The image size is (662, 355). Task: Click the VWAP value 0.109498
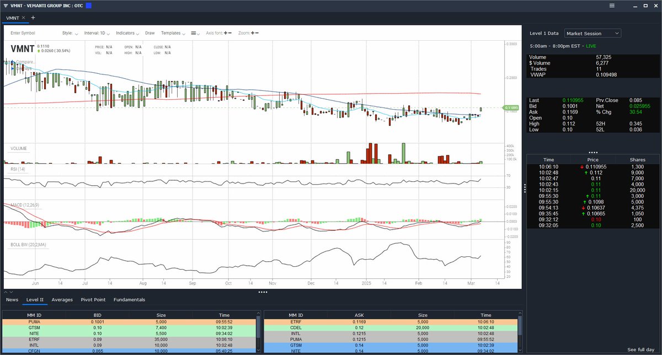click(x=606, y=74)
